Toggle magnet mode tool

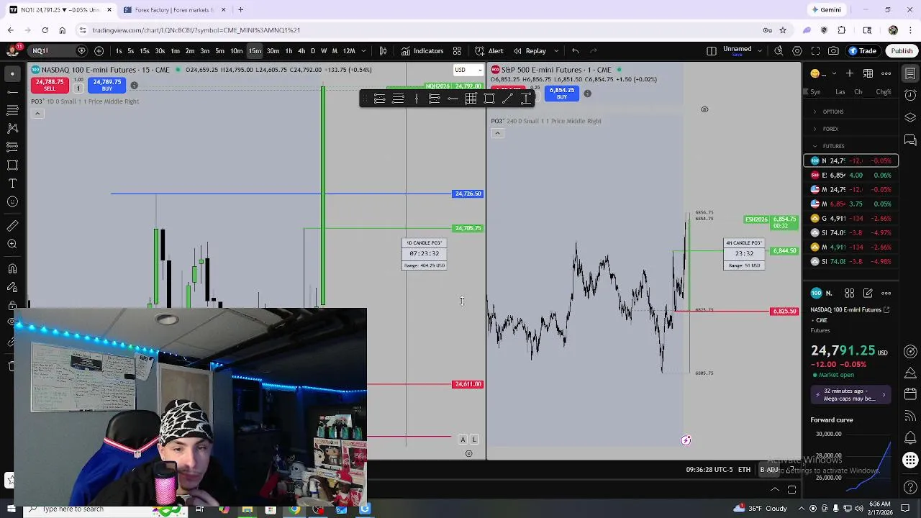[12, 268]
